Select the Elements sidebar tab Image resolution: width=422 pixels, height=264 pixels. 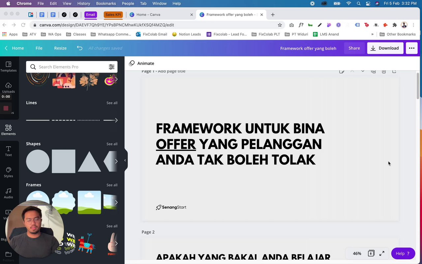click(9, 130)
